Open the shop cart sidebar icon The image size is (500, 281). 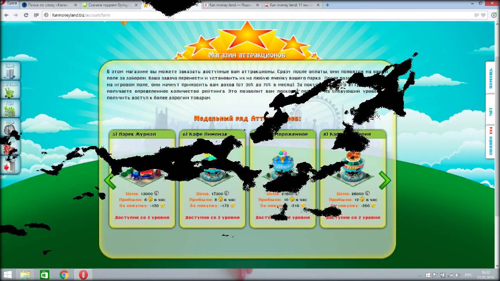coord(10,90)
